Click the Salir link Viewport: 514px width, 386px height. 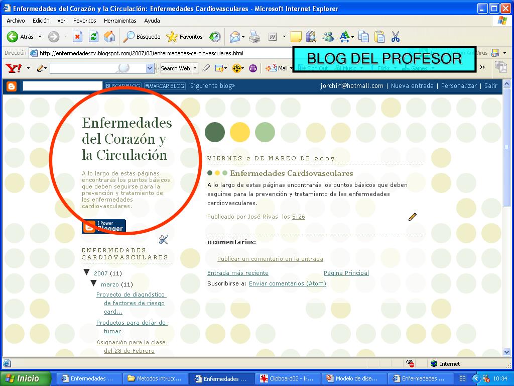coord(491,85)
